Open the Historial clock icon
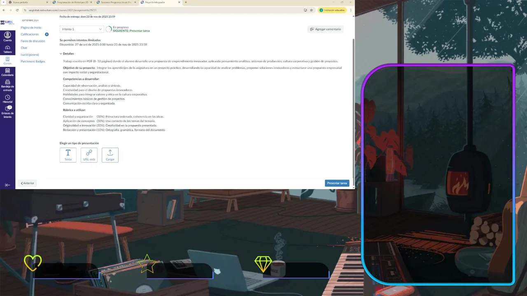527x296 pixels. coord(7,99)
